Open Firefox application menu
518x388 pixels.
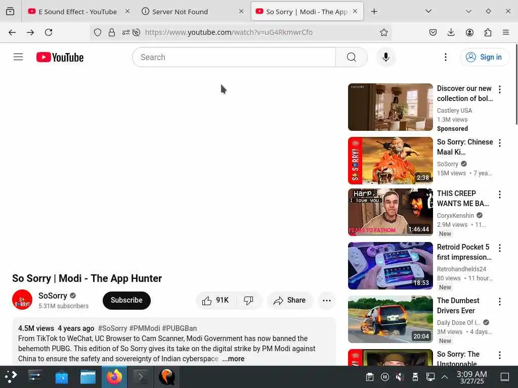pos(506,32)
